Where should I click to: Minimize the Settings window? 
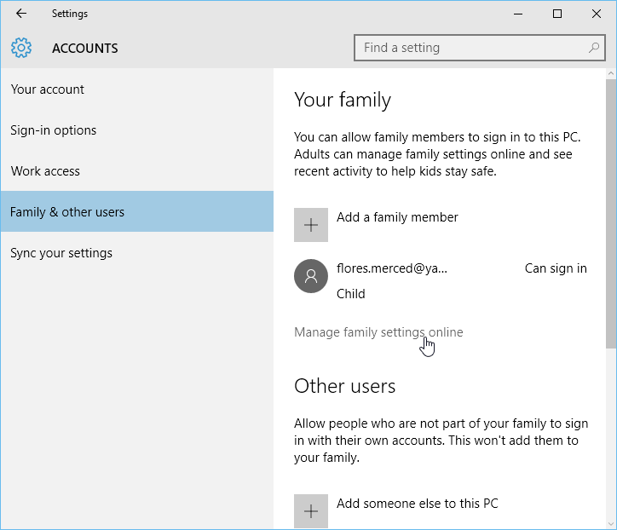click(x=517, y=14)
